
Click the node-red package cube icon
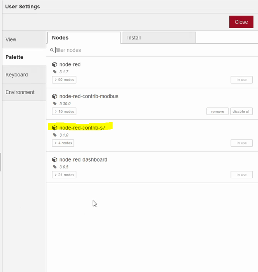(x=54, y=65)
